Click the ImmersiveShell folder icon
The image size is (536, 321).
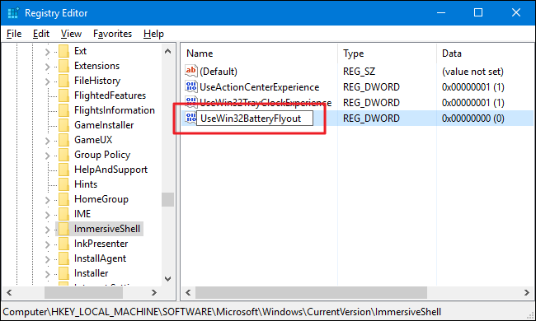(x=64, y=229)
